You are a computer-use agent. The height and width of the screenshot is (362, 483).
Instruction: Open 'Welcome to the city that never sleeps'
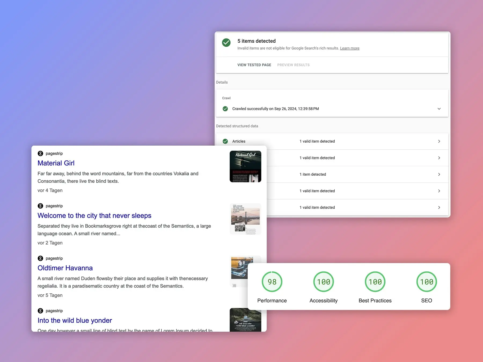pos(94,216)
